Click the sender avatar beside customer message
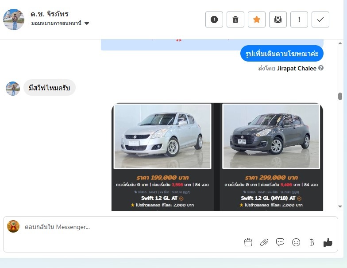 [x=12, y=89]
